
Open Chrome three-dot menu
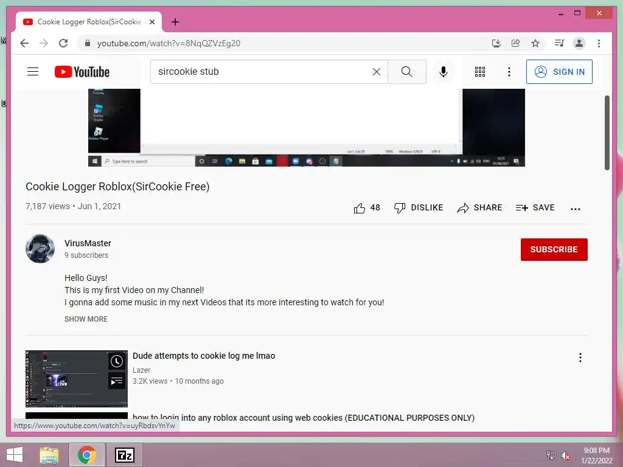(599, 43)
